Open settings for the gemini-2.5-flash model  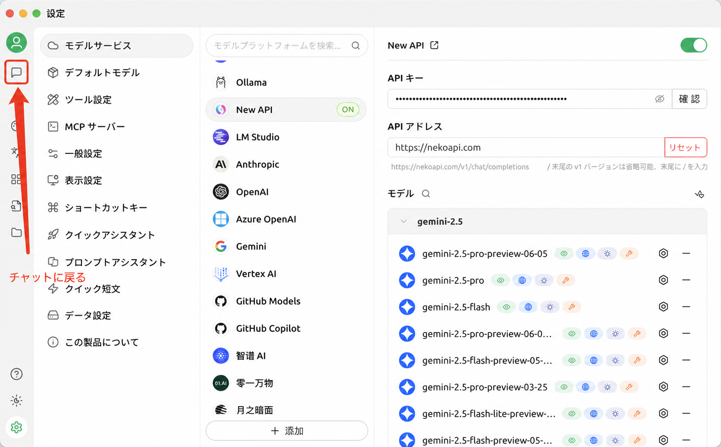[x=663, y=307]
